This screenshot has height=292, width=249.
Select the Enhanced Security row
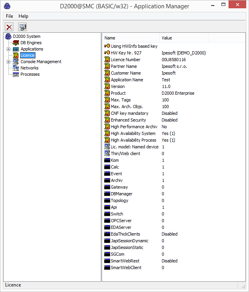pos(128,120)
